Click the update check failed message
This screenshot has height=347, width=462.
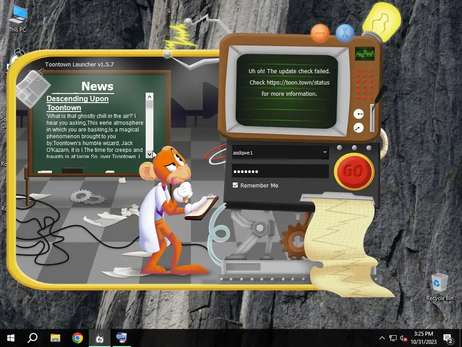289,82
